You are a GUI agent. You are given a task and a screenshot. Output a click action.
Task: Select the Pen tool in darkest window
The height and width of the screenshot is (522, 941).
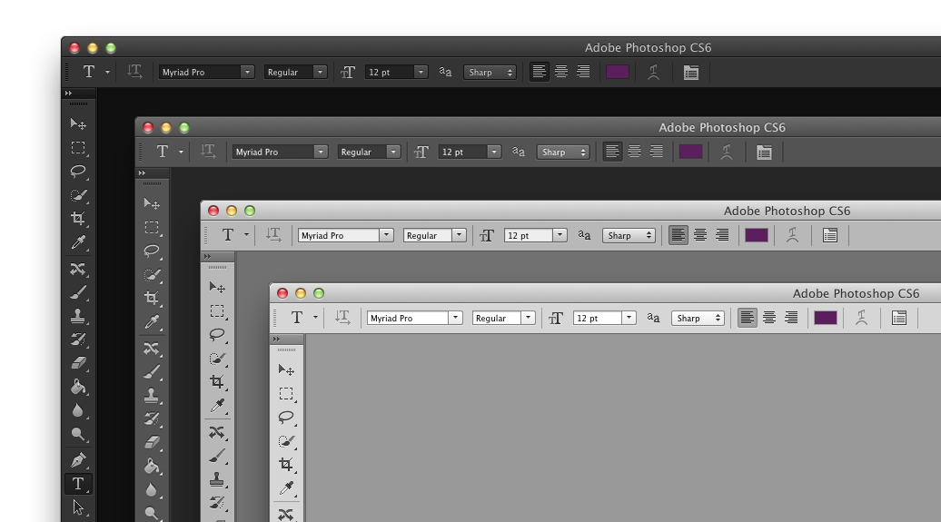(x=78, y=460)
